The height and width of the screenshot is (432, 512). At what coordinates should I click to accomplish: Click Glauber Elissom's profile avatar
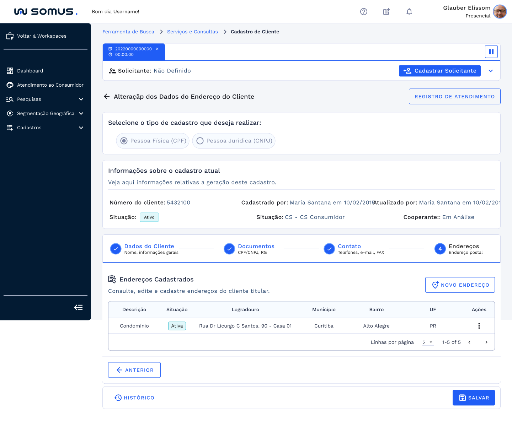point(500,12)
